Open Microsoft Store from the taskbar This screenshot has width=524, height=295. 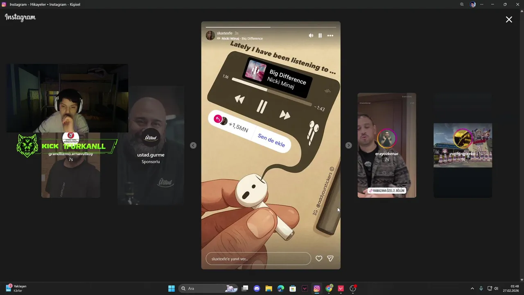point(293,288)
